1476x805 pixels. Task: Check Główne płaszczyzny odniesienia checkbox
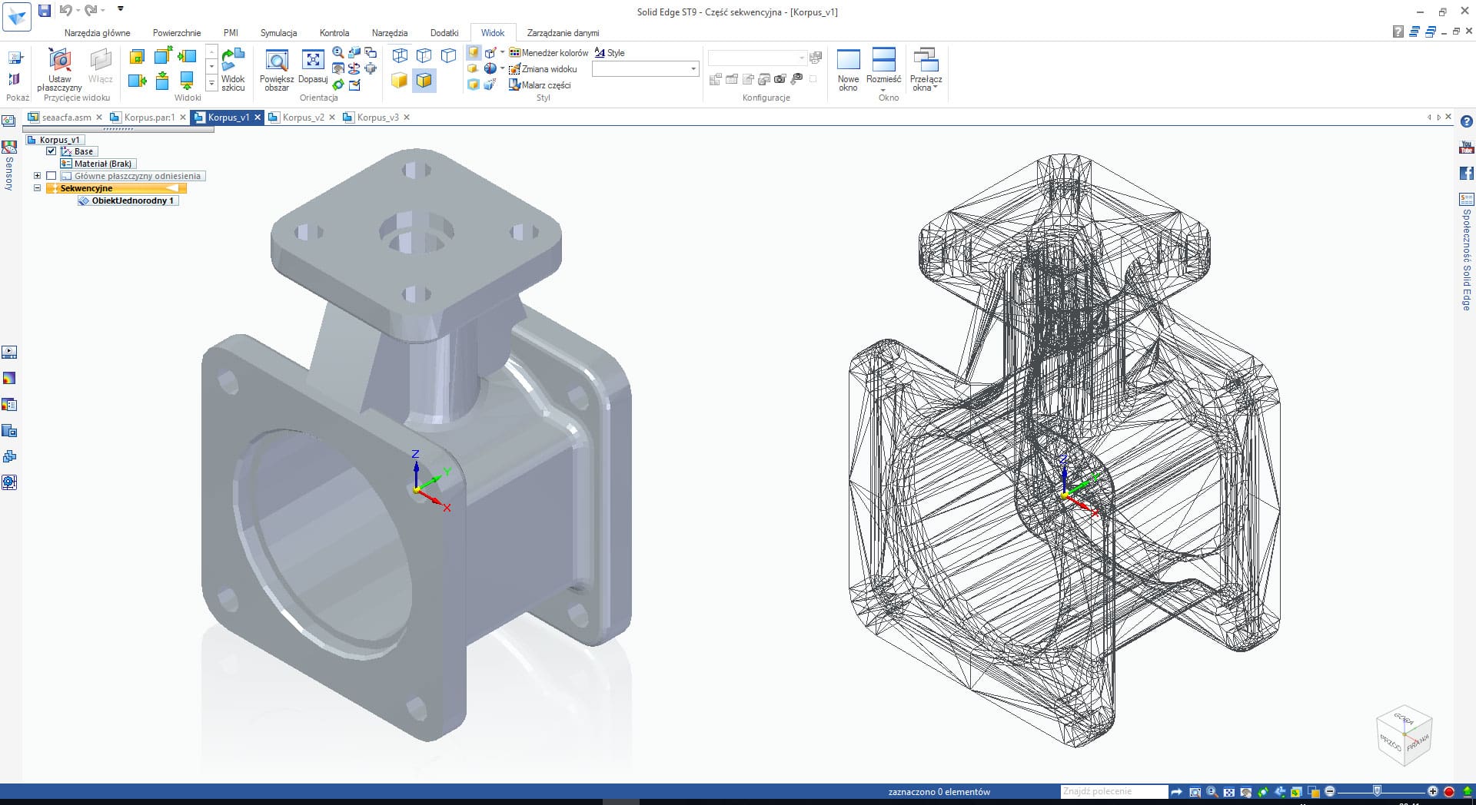52,176
